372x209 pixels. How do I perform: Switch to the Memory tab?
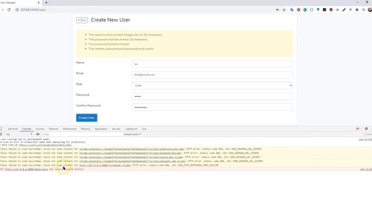coord(85,129)
